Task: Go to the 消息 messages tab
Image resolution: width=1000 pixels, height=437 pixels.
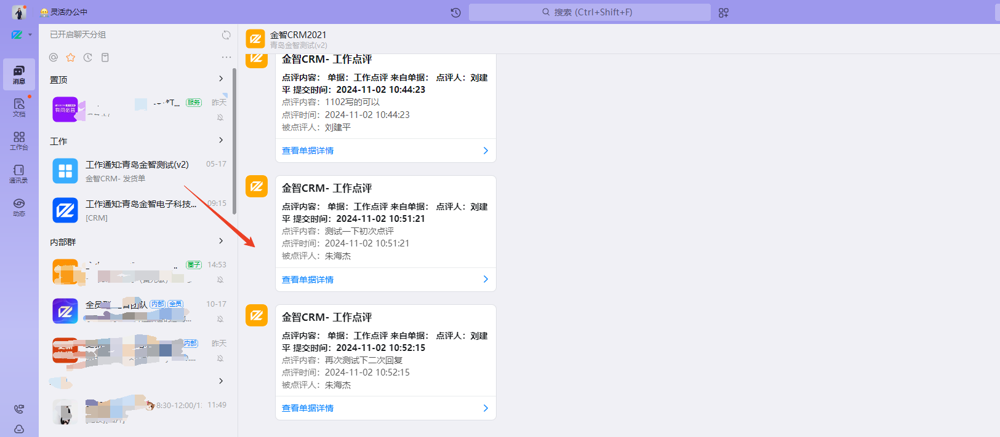Action: coord(19,74)
